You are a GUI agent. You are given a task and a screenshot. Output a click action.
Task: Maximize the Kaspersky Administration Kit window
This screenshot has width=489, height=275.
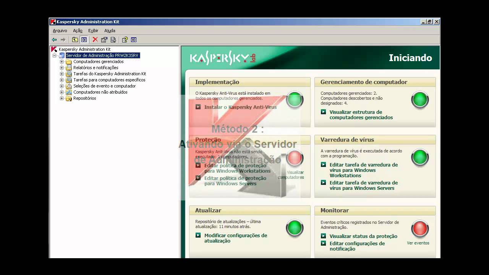click(430, 22)
